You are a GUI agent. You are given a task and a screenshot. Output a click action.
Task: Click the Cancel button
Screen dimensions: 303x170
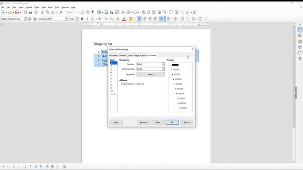pyautogui.click(x=187, y=122)
